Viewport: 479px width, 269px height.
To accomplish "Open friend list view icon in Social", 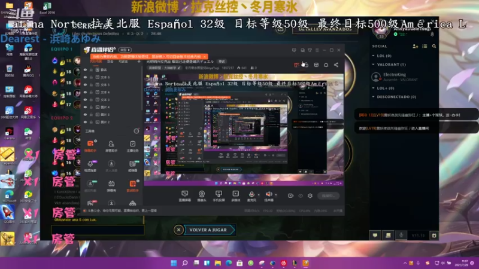I will click(x=425, y=46).
